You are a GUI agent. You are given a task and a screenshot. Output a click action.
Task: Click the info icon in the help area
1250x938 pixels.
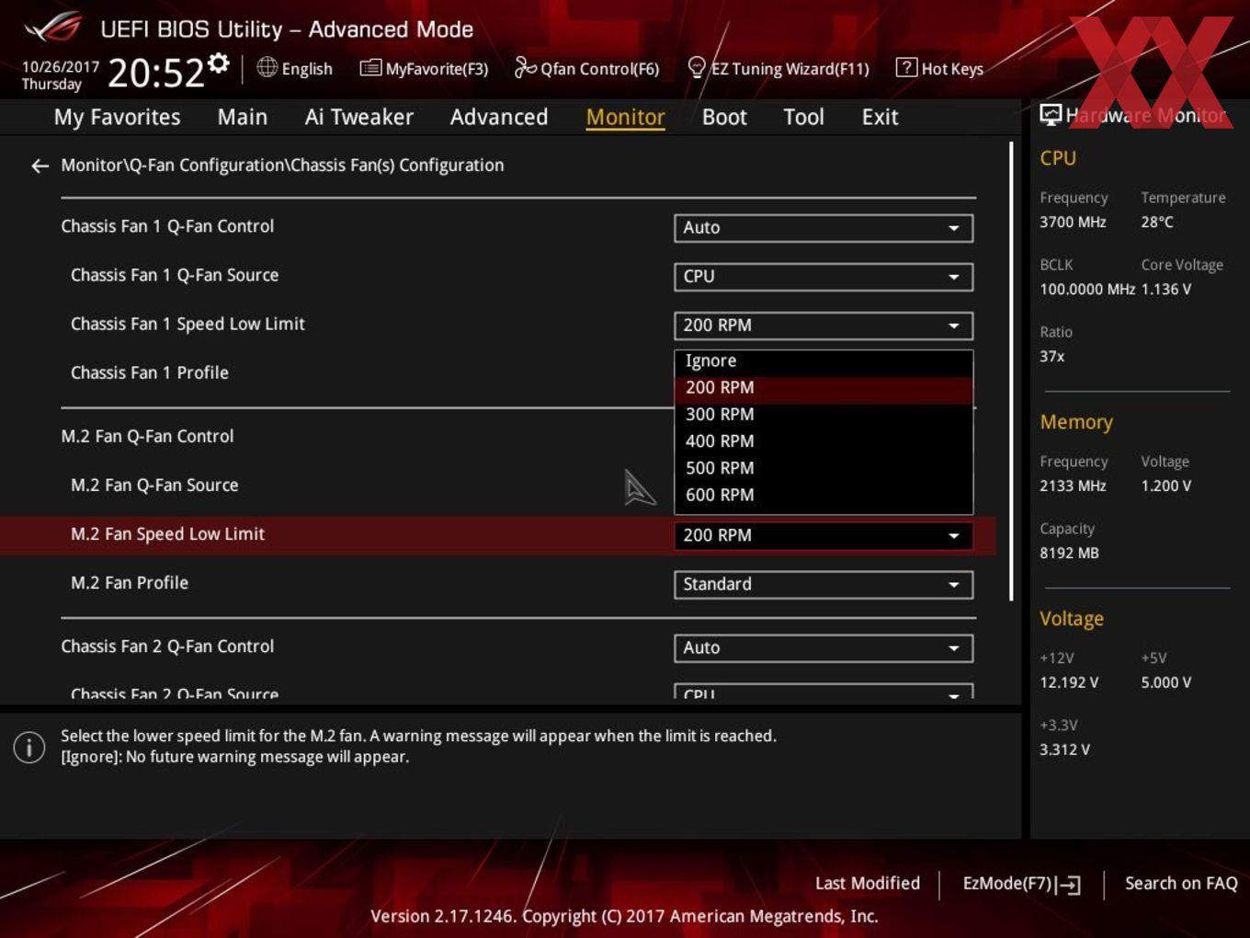pyautogui.click(x=29, y=747)
